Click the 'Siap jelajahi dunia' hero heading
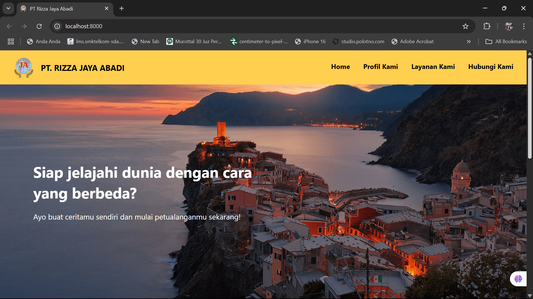 pyautogui.click(x=142, y=183)
